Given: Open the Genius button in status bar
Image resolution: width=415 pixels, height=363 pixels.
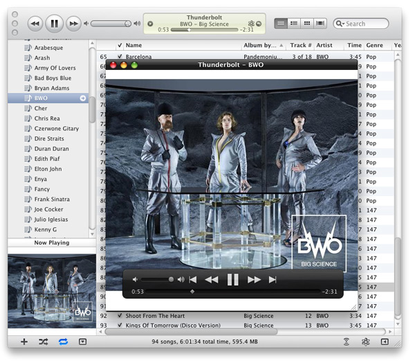Looking at the screenshot, I should [x=366, y=342].
